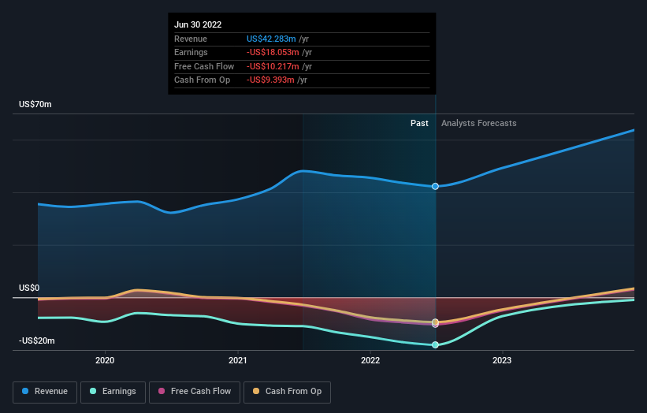Screen dimensions: 647x413
Task: Select the 2020 x-axis label
Action: tap(105, 360)
